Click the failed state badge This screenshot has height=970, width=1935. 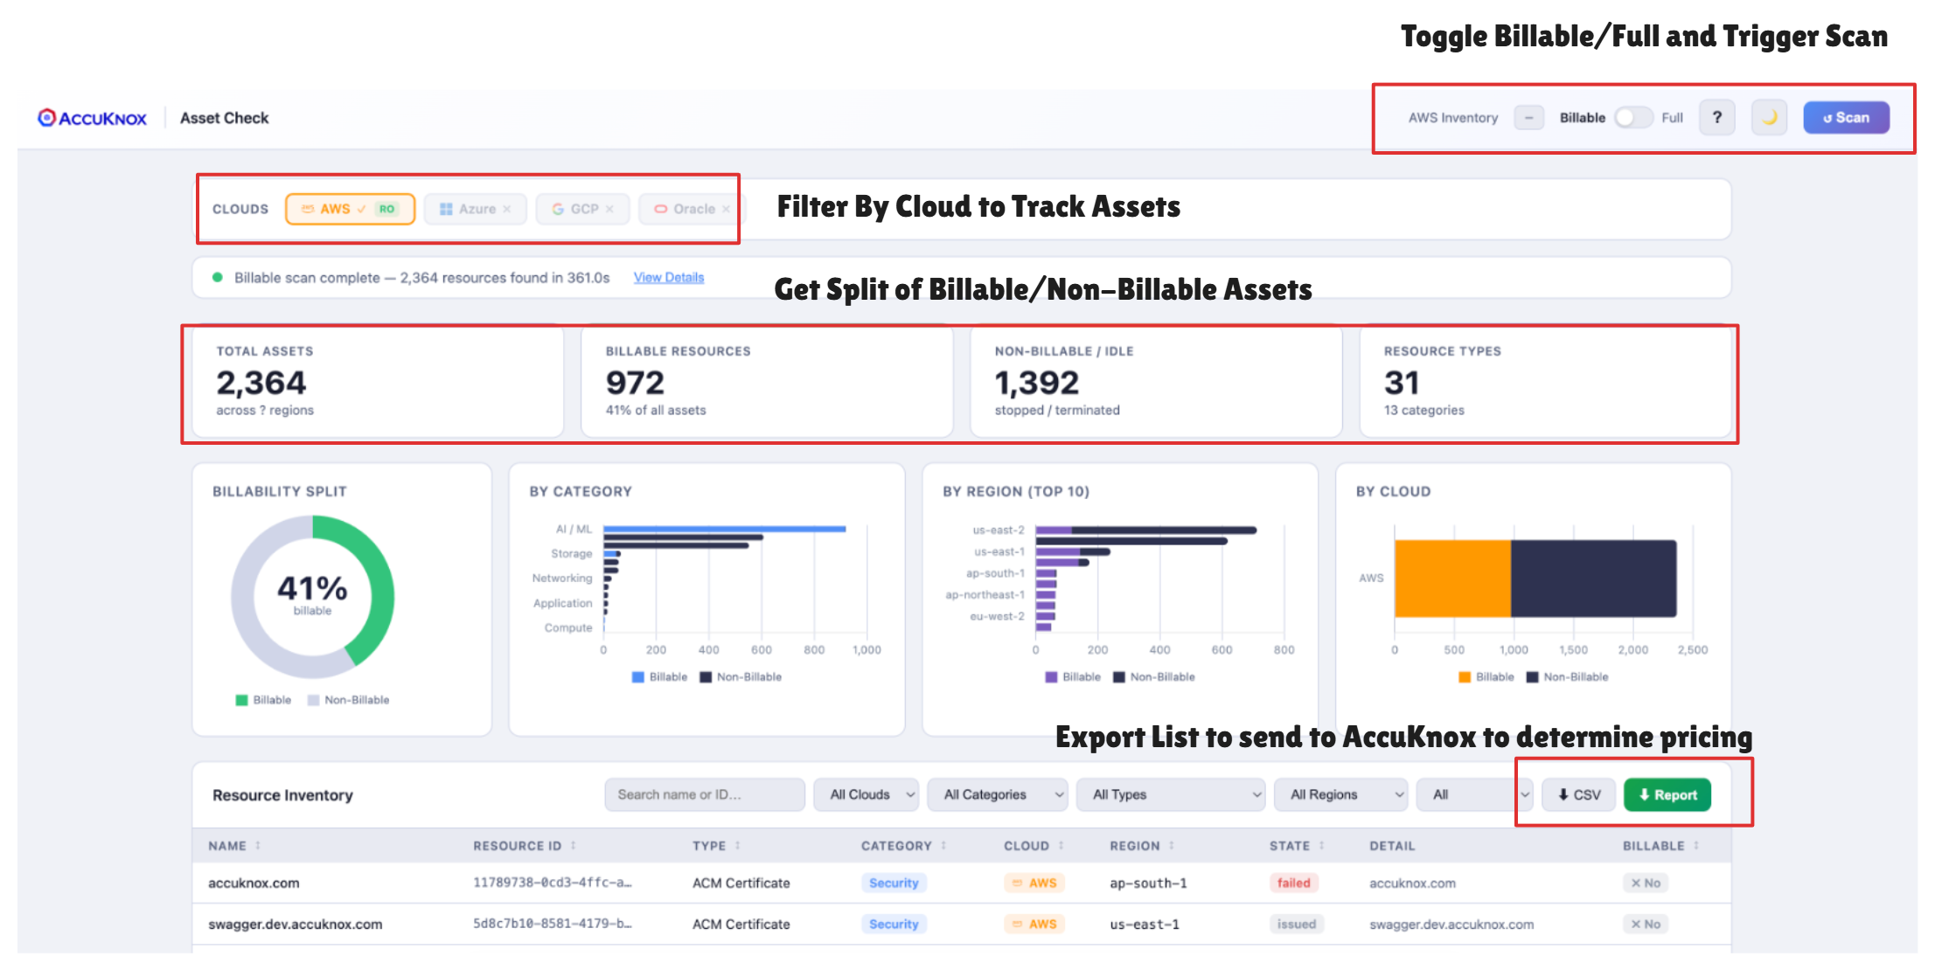(1294, 883)
